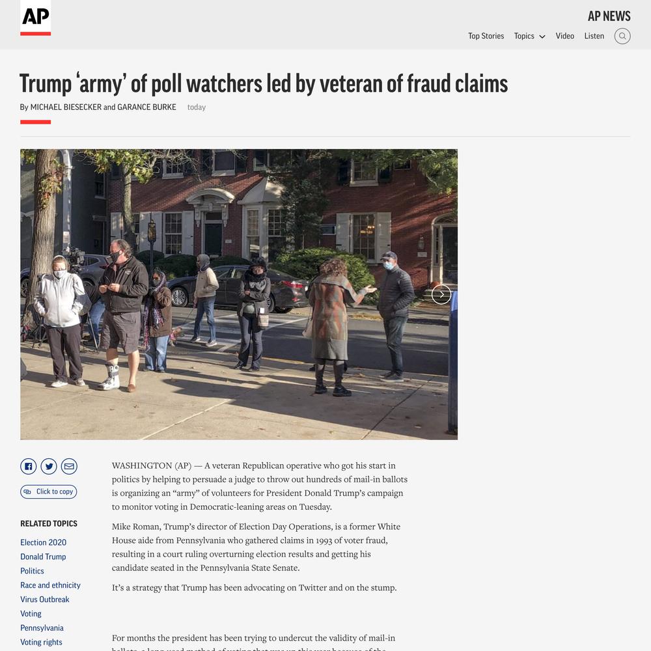This screenshot has width=651, height=651.
Task: Open the search magnifier icon
Action: pos(622,36)
